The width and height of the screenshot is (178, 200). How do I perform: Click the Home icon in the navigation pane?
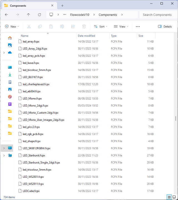pyautogui.click(x=10, y=38)
